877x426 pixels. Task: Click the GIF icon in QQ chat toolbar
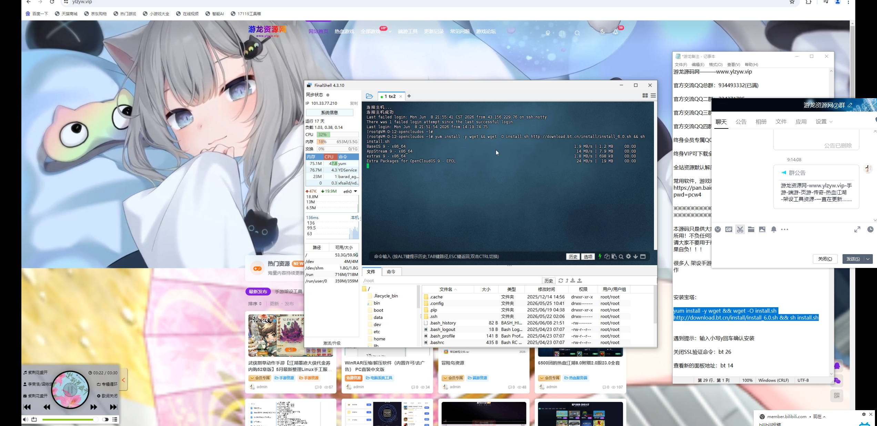point(729,229)
